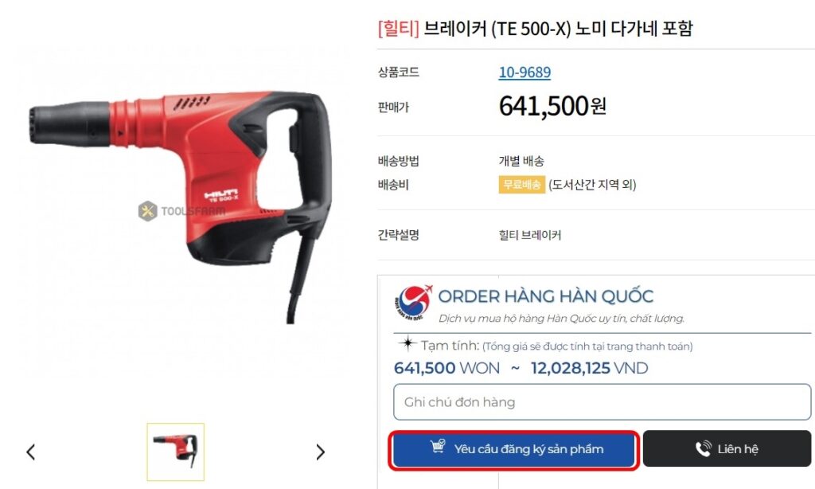Click the 무료배송 free shipping badge
This screenshot has height=489, width=815.
click(521, 185)
